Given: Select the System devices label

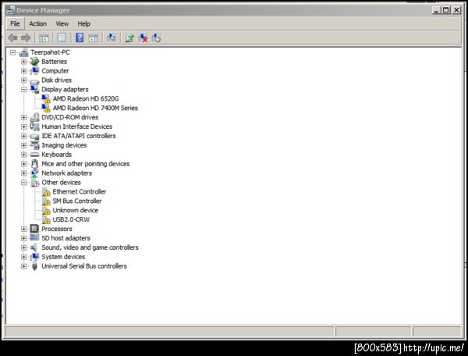Looking at the screenshot, I should pyautogui.click(x=63, y=257).
